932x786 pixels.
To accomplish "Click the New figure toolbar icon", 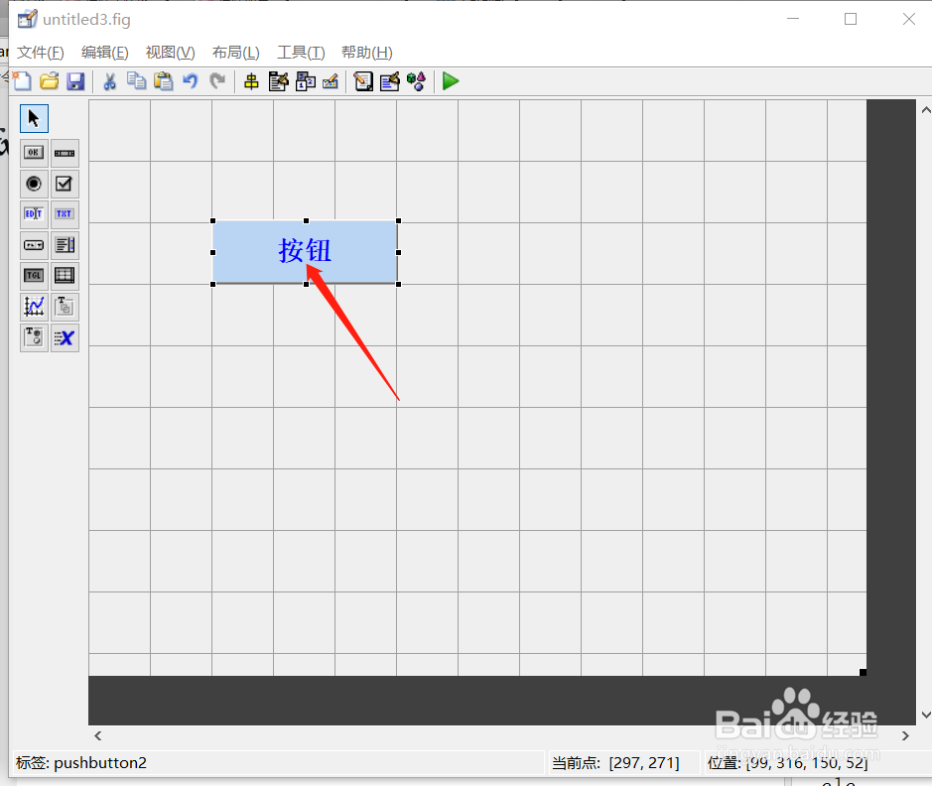I will coord(23,81).
